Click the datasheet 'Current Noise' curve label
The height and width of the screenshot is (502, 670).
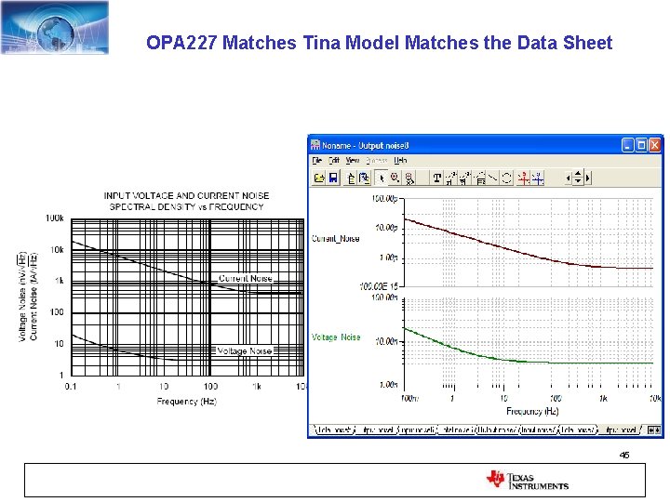click(246, 278)
